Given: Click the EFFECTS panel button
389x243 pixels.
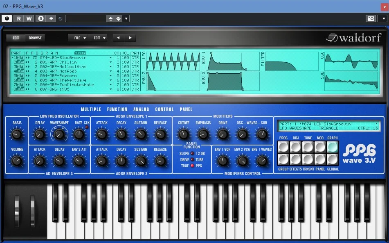Looking at the screenshot, I should tap(296, 159).
